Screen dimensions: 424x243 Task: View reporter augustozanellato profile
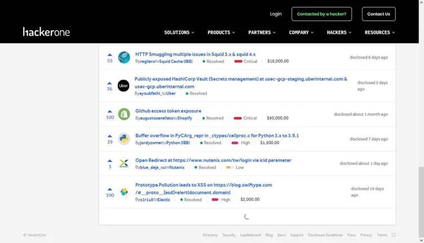tap(157, 118)
